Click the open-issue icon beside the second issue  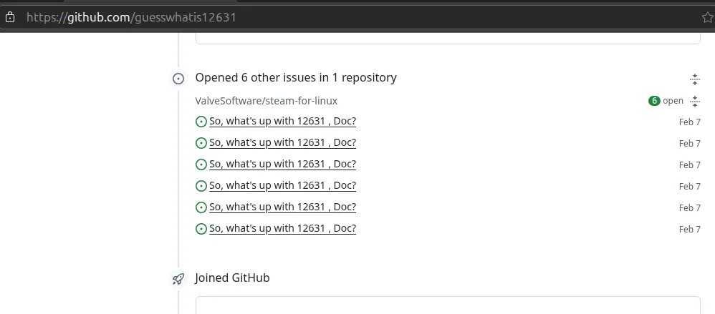[x=201, y=143]
